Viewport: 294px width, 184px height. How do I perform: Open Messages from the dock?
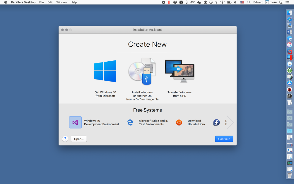click(290, 38)
